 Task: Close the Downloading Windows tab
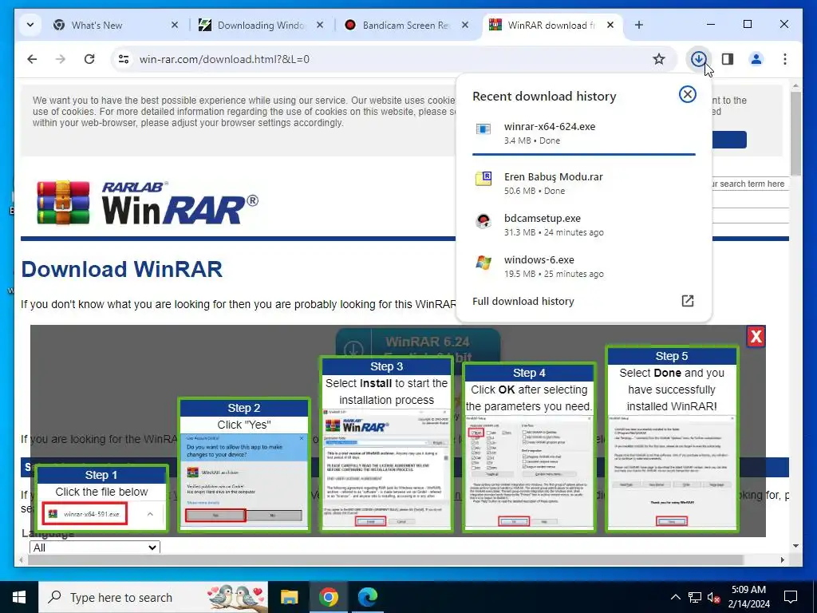(320, 25)
